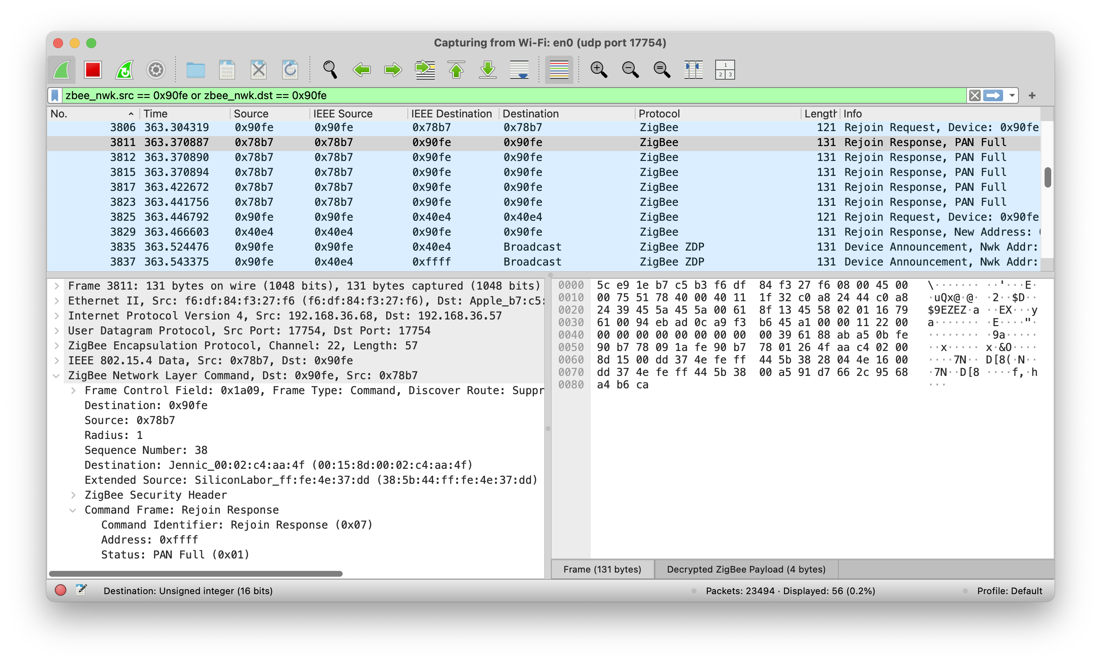1101x663 pixels.
Task: Switch to Frame (131 bytes) tab
Action: click(x=602, y=570)
